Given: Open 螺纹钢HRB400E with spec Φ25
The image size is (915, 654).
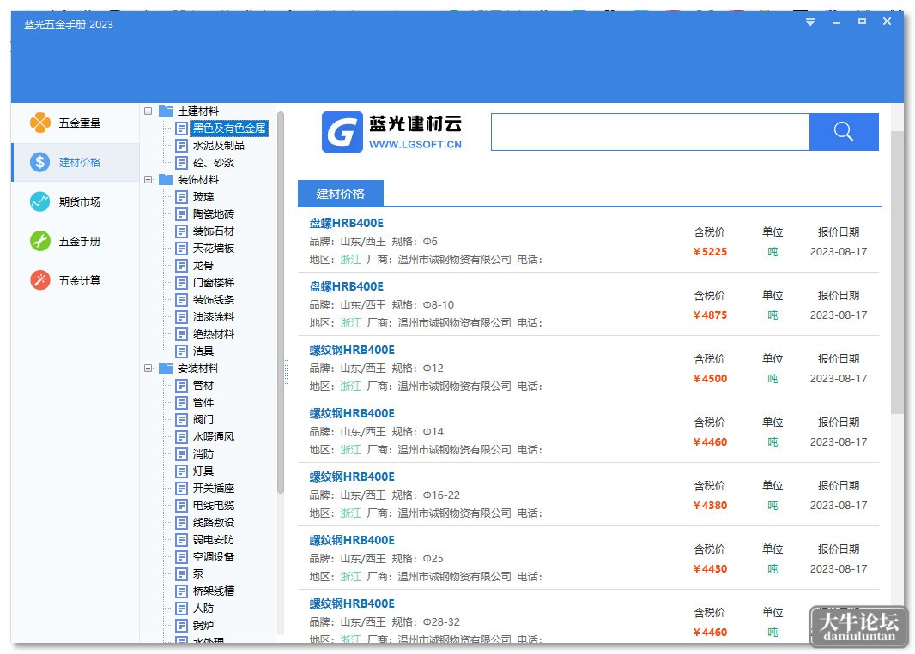Looking at the screenshot, I should tap(352, 540).
